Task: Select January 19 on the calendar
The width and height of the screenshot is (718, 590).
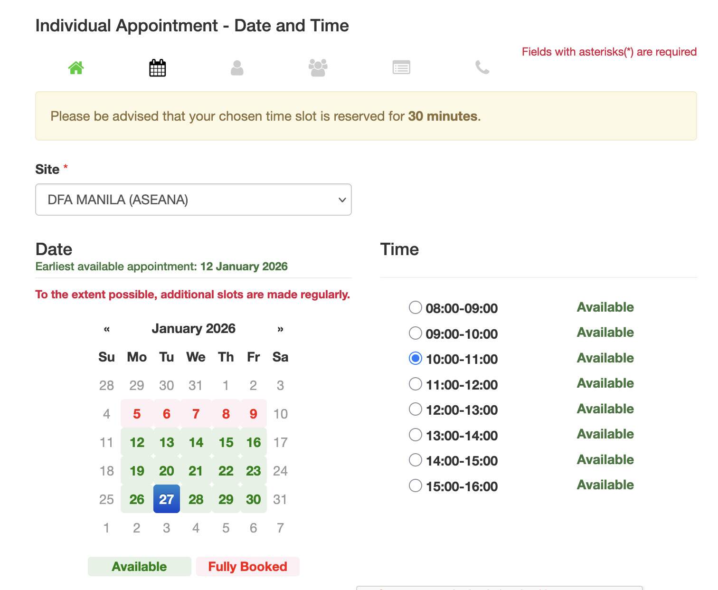Action: (x=137, y=471)
